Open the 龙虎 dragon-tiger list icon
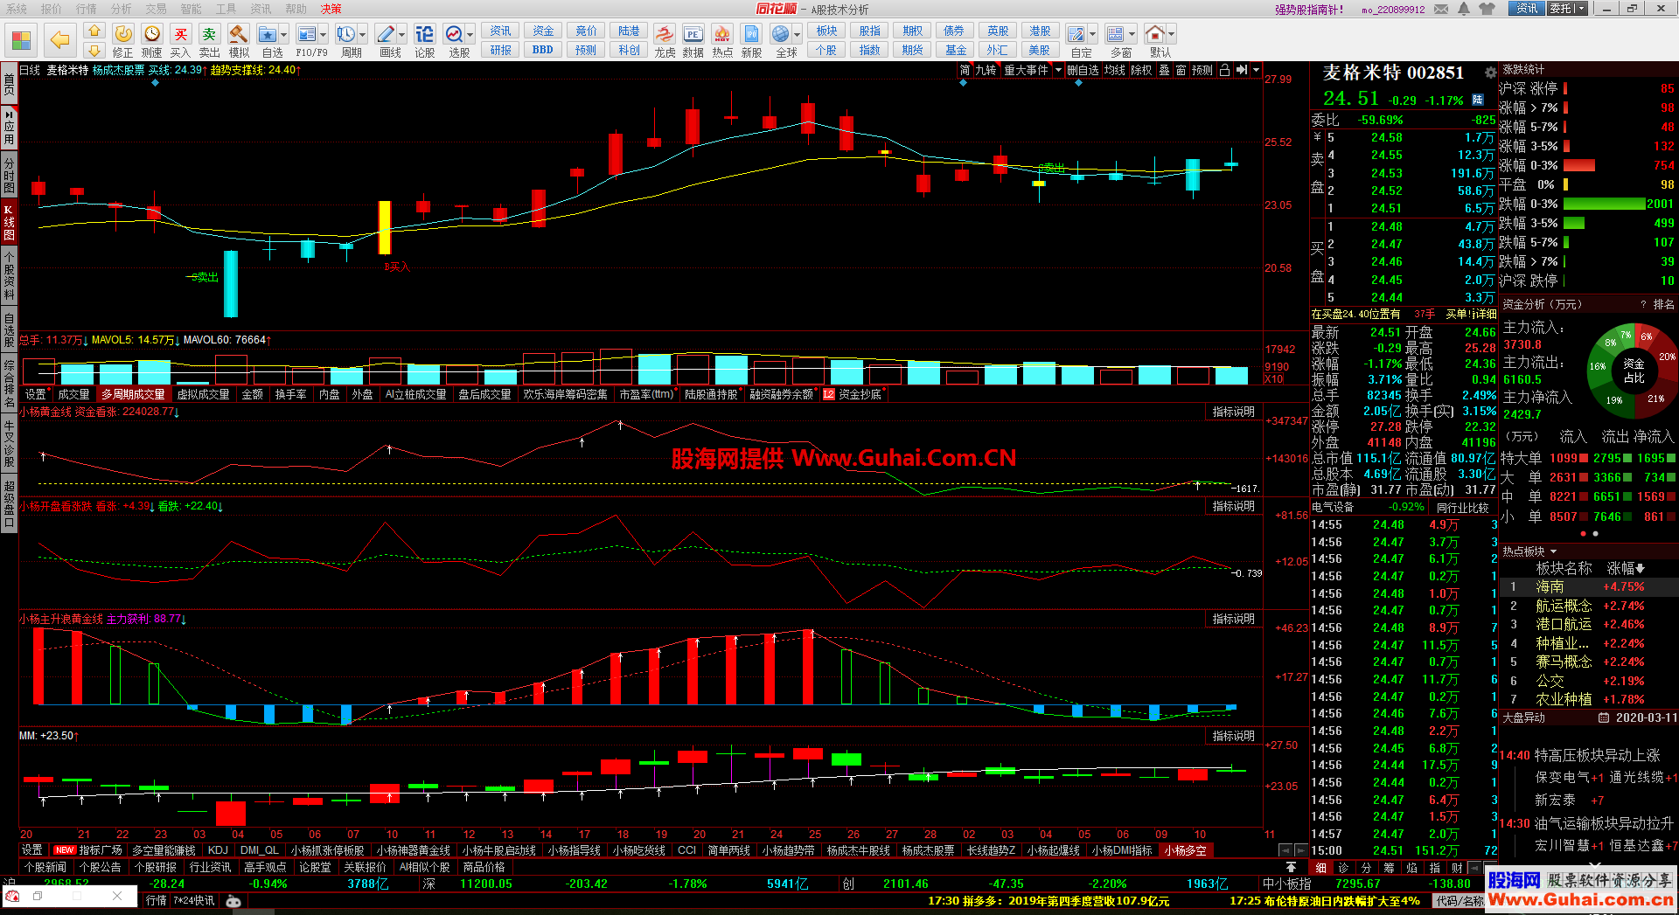This screenshot has height=915, width=1679. pyautogui.click(x=665, y=34)
